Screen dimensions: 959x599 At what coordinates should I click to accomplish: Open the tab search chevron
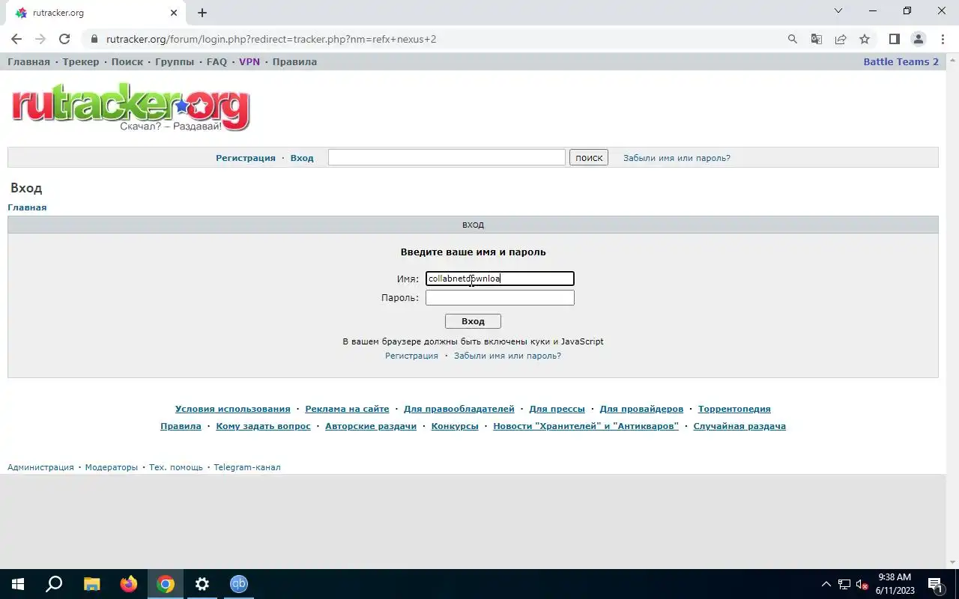pos(838,10)
